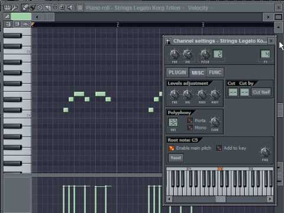Click the slide/portamento note icon

click(x=7, y=17)
